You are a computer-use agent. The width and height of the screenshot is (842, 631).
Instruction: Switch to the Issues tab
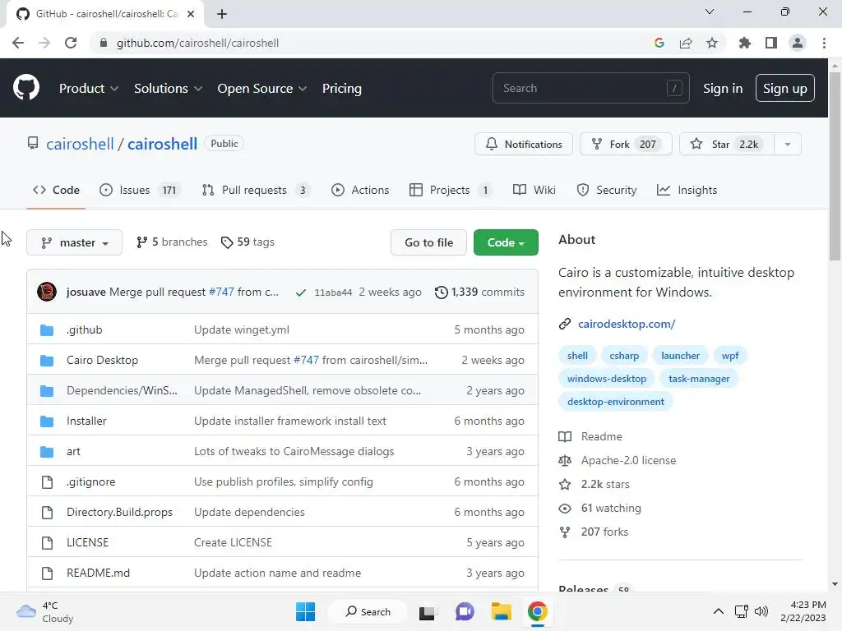[x=140, y=190]
